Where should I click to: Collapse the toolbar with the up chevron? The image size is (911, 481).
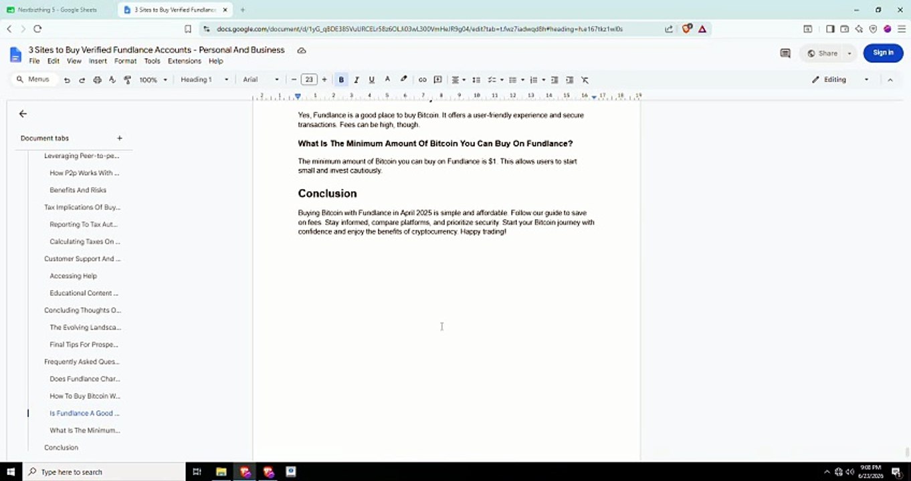pos(890,79)
